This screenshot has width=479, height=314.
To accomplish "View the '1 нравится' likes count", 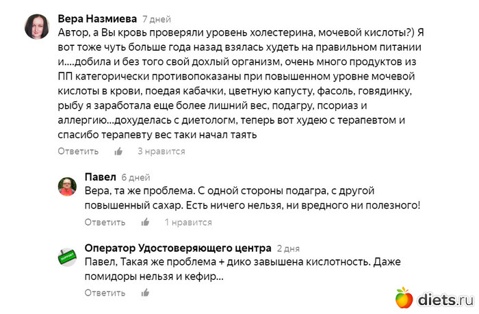I will (188, 222).
